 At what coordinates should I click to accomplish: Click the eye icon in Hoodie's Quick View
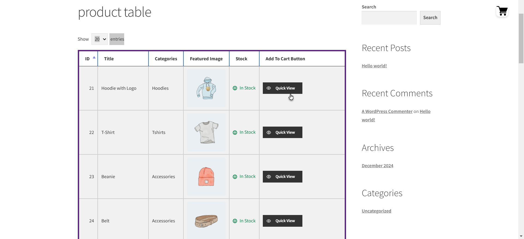[269, 88]
